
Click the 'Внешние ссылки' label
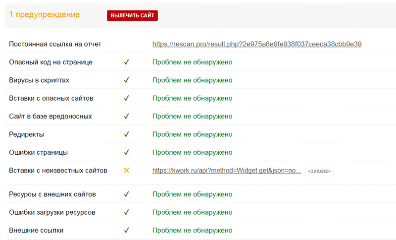point(36,231)
